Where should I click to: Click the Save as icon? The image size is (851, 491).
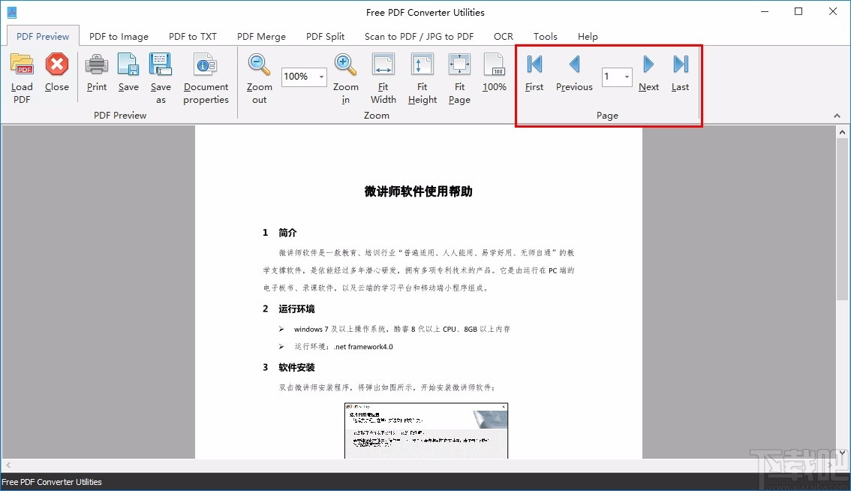tap(161, 65)
